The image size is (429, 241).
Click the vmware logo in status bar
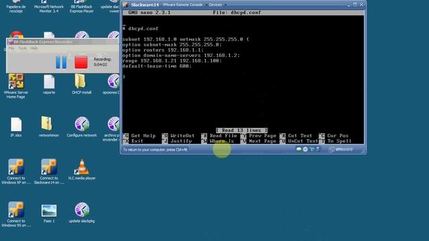click(341, 149)
